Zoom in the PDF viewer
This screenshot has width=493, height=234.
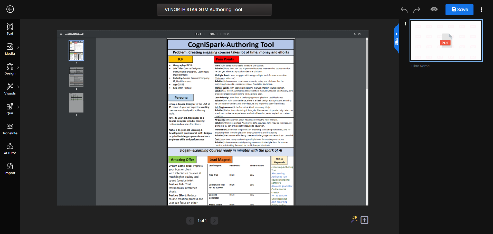(x=218, y=34)
